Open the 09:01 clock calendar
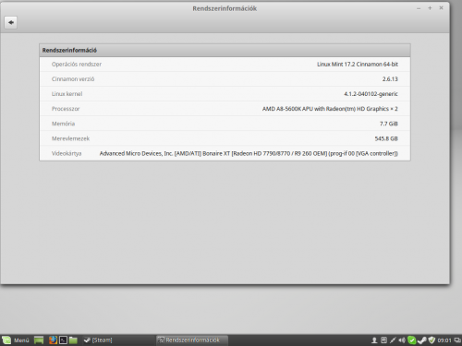 [x=444, y=340]
